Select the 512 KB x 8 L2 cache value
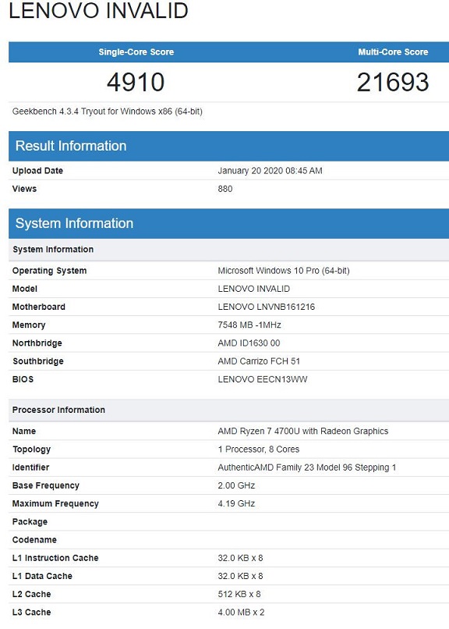Viewport: 449px width, 629px height. tap(239, 594)
